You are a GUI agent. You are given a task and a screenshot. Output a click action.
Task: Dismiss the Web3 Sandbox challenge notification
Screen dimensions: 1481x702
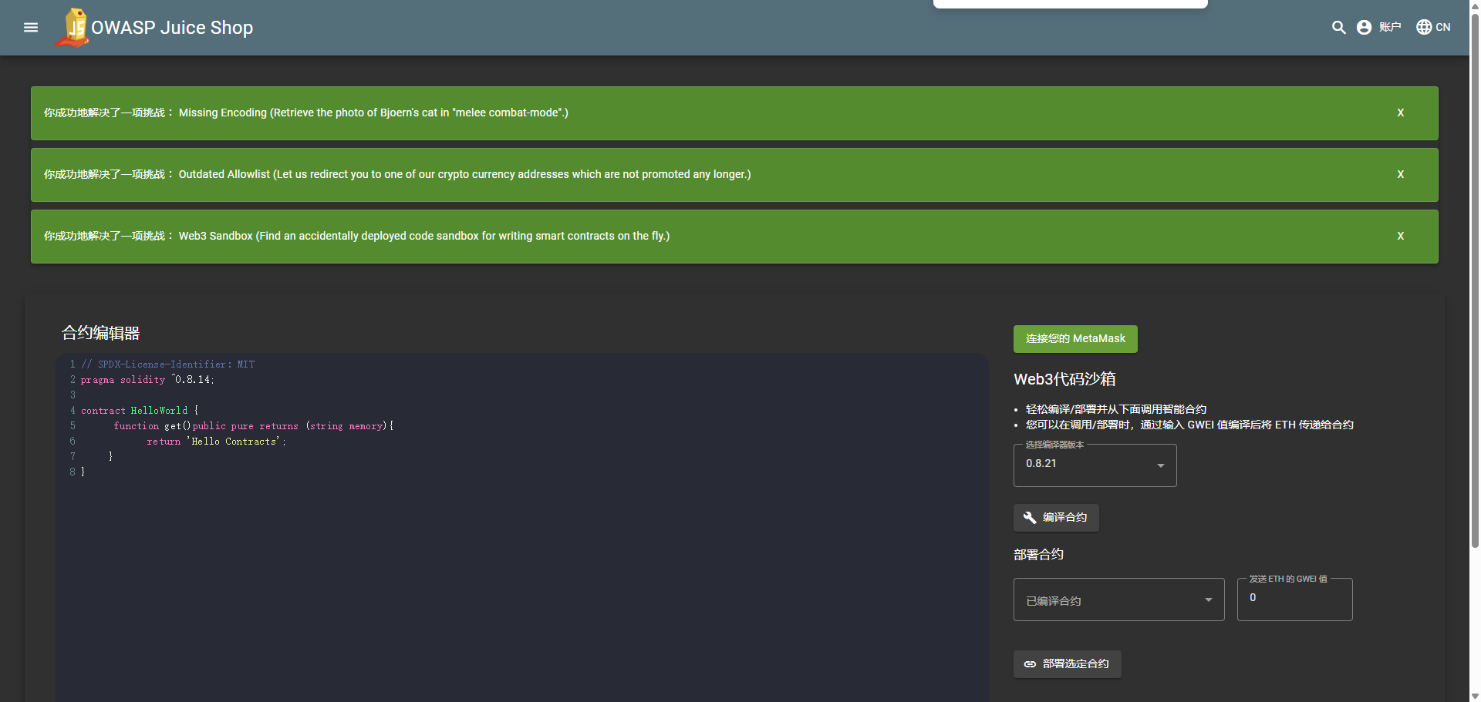(1400, 237)
